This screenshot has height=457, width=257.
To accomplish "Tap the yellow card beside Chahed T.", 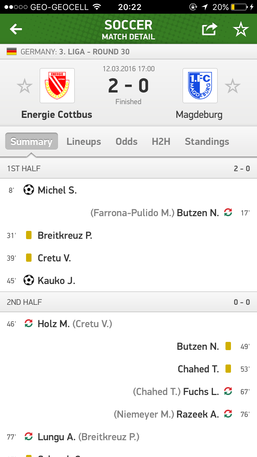I will coord(228,369).
